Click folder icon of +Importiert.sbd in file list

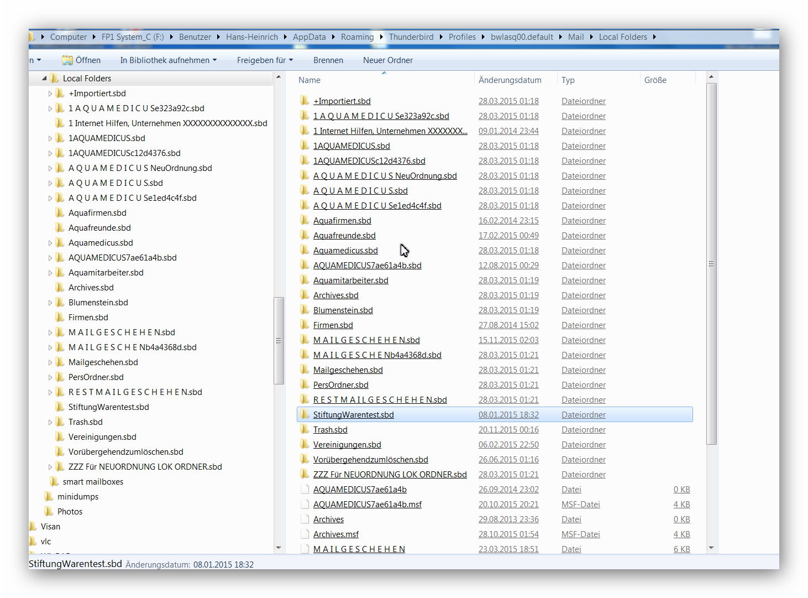[305, 101]
